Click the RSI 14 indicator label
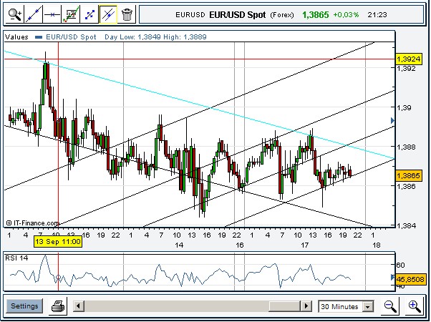Image resolution: width=431 pixels, height=322 pixels. point(17,257)
